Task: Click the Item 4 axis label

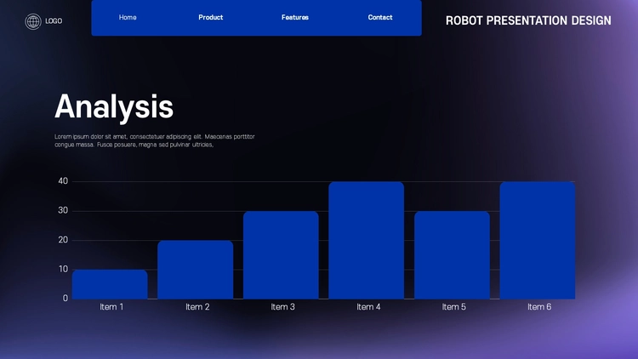Action: point(368,307)
